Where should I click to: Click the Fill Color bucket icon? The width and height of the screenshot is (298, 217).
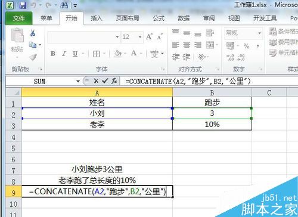click(117, 54)
